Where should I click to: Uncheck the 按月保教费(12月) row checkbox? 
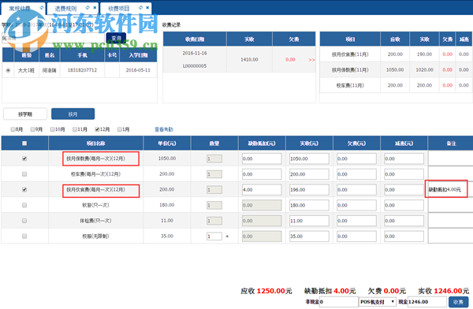pyautogui.click(x=24, y=158)
